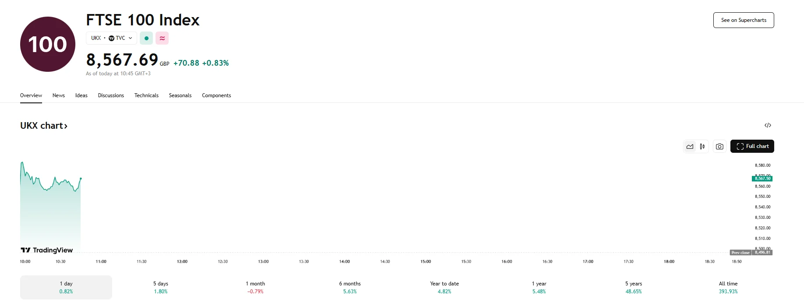Click the FTSE 100 circular symbol logo
Image resolution: width=804 pixels, height=306 pixels.
pos(47,44)
